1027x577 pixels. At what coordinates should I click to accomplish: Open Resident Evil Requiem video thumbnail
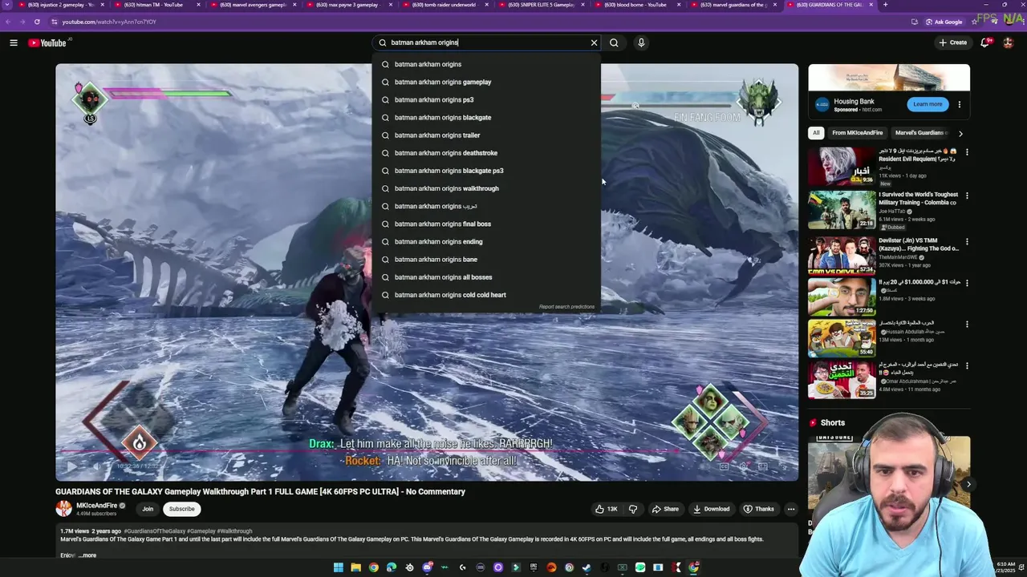tap(842, 167)
